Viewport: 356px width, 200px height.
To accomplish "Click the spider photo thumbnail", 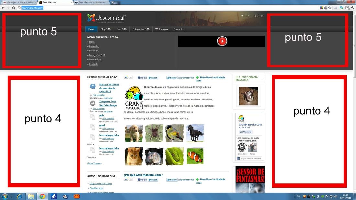I will tap(154, 133).
